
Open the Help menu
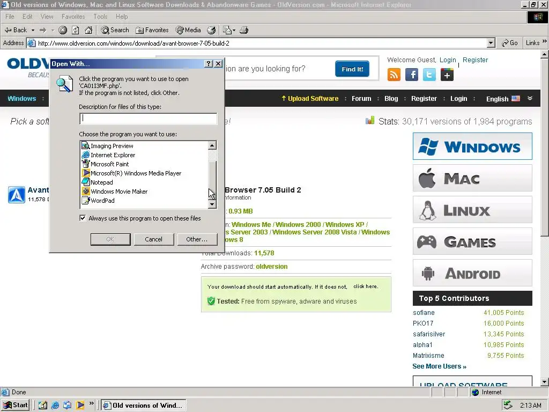click(122, 17)
